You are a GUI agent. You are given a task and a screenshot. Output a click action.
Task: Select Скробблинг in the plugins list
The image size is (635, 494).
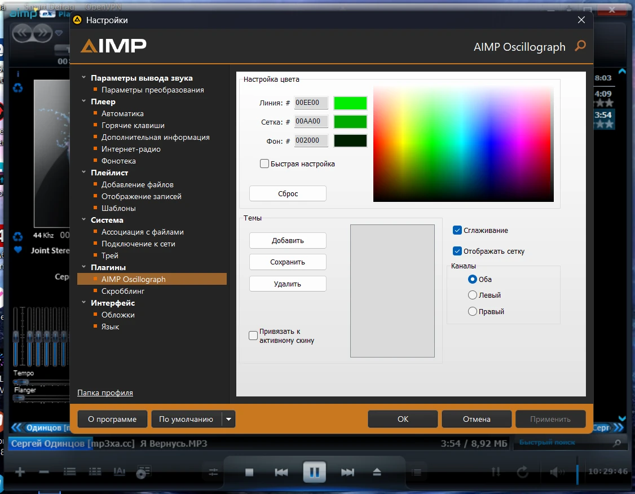tap(123, 292)
